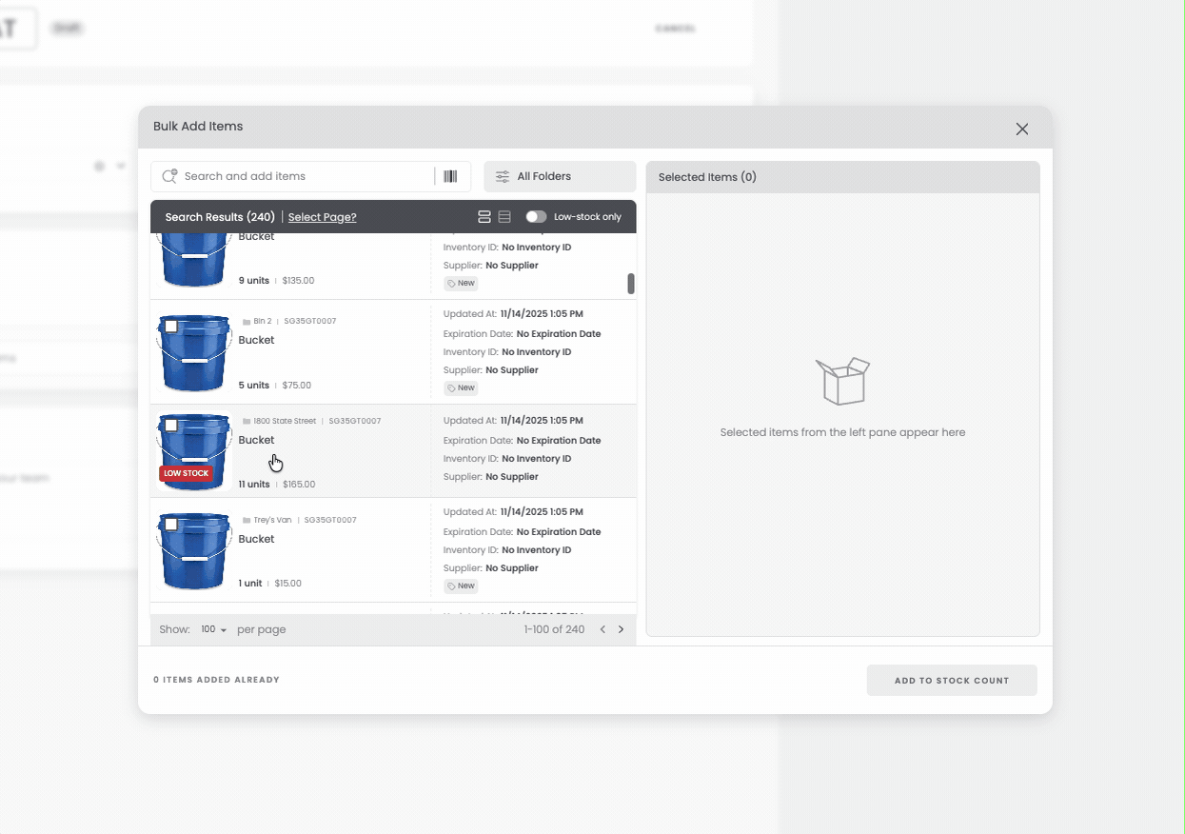
Task: Open the items per page dropdown
Action: pos(213,629)
